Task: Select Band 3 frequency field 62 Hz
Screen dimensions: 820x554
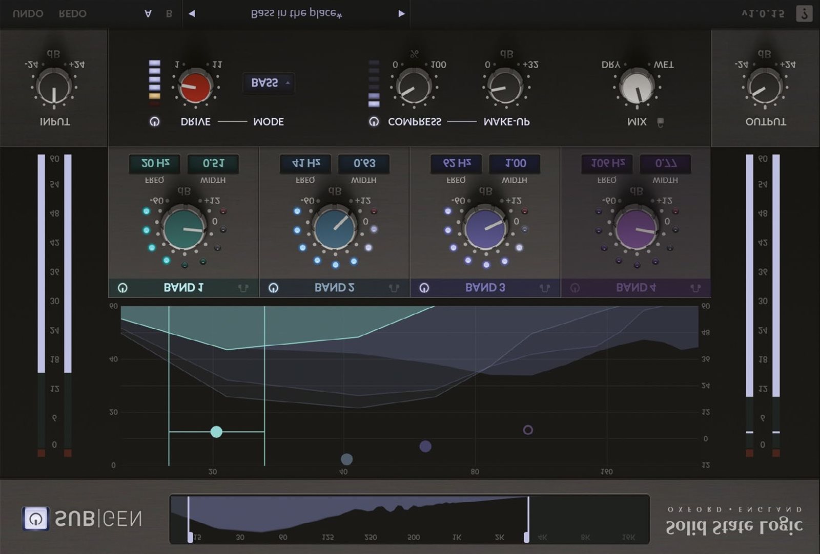Action: click(456, 164)
